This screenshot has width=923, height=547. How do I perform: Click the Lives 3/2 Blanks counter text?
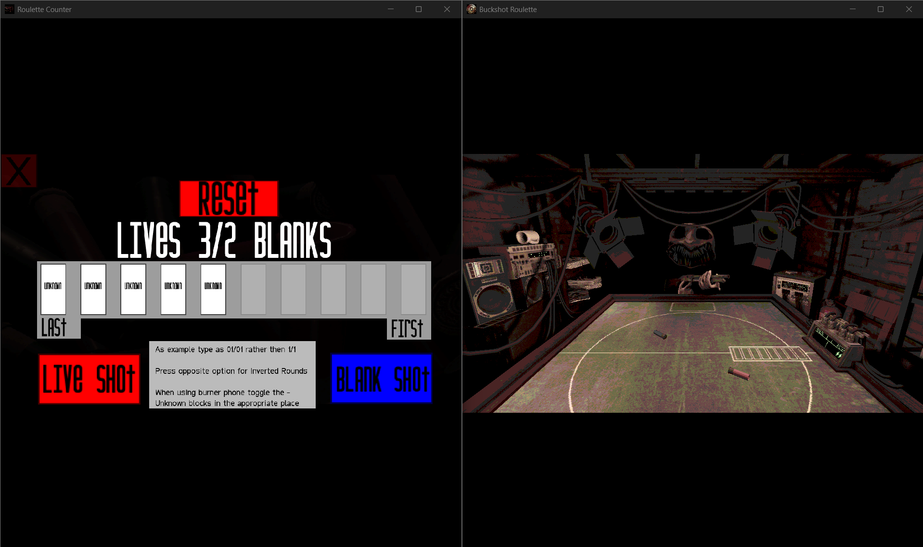(224, 240)
